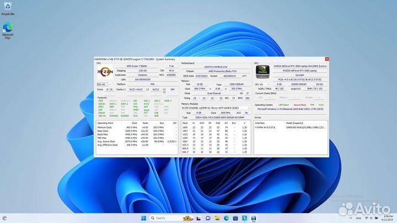The height and width of the screenshot is (223, 397).
Task: Click the Avg. Active Clock row
Action: 137,142
